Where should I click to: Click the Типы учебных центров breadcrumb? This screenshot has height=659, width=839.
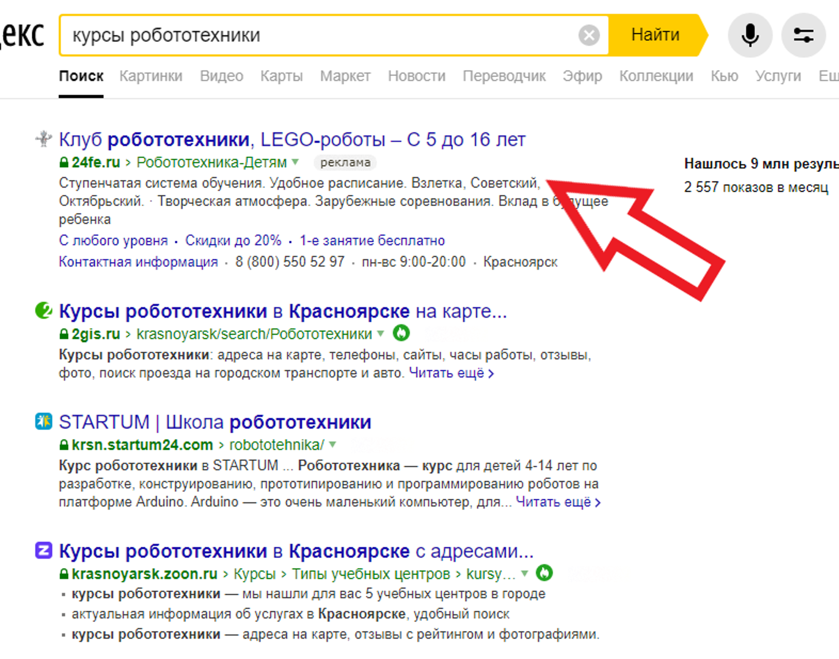coord(371,573)
